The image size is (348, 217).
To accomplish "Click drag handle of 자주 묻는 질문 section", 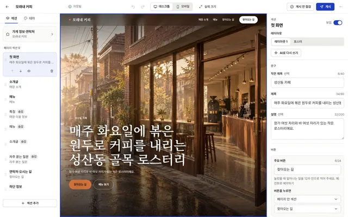I will pos(5,159).
